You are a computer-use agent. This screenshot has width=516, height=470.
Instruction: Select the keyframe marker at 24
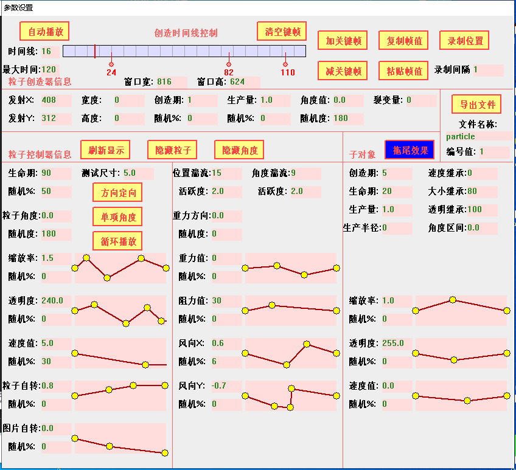111,64
